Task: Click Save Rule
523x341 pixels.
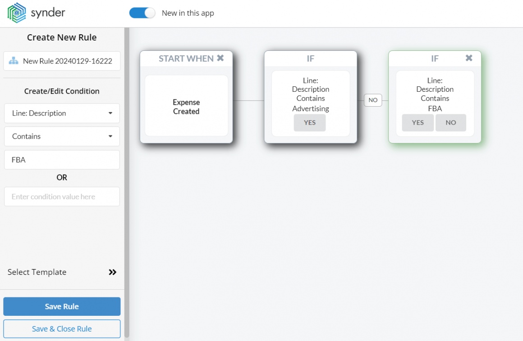Action: coord(62,306)
